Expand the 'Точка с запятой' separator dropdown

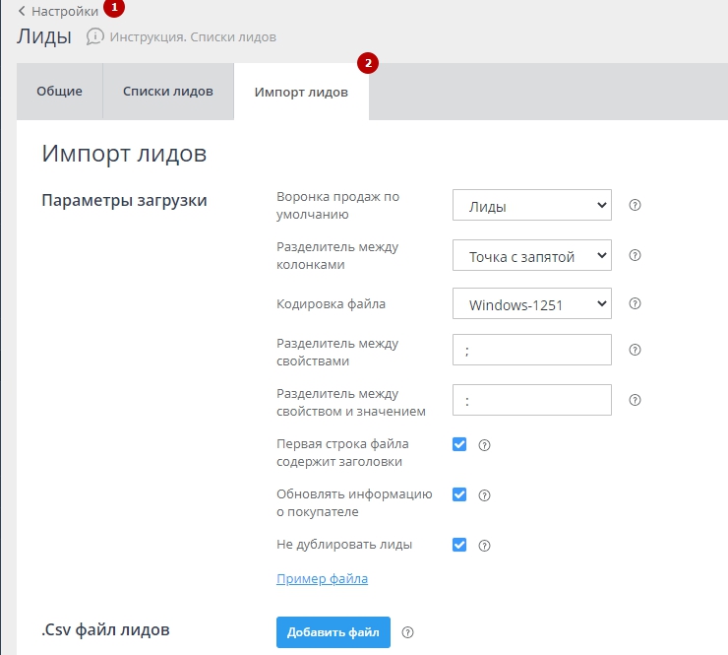pos(532,255)
